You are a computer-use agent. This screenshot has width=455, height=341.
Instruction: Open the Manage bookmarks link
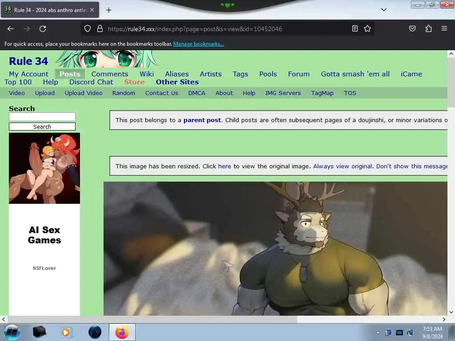199,44
